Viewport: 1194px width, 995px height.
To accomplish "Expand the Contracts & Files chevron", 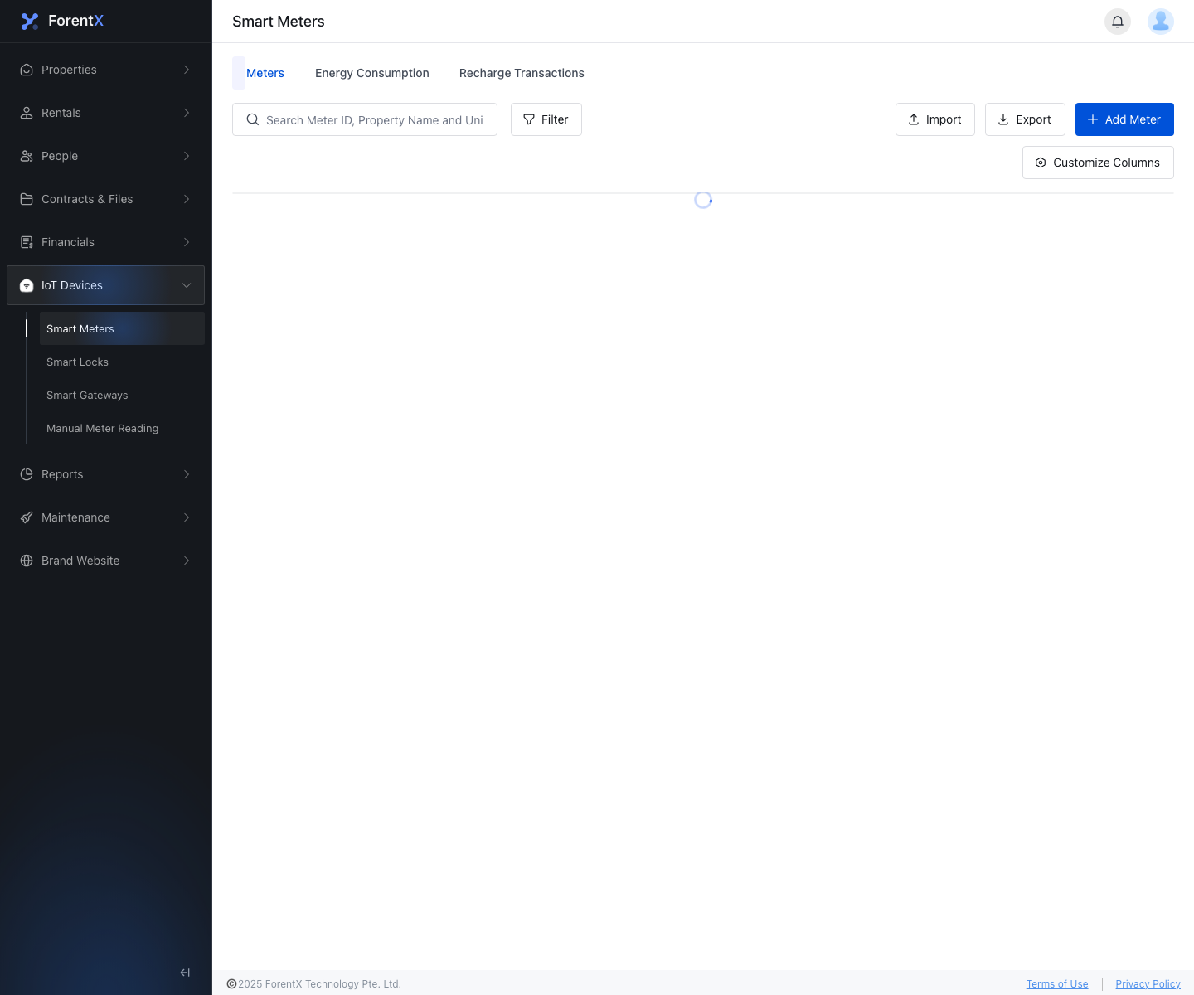I will point(187,199).
